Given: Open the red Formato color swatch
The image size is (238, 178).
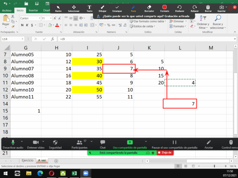Looking at the screenshot, I should [x=164, y=7].
